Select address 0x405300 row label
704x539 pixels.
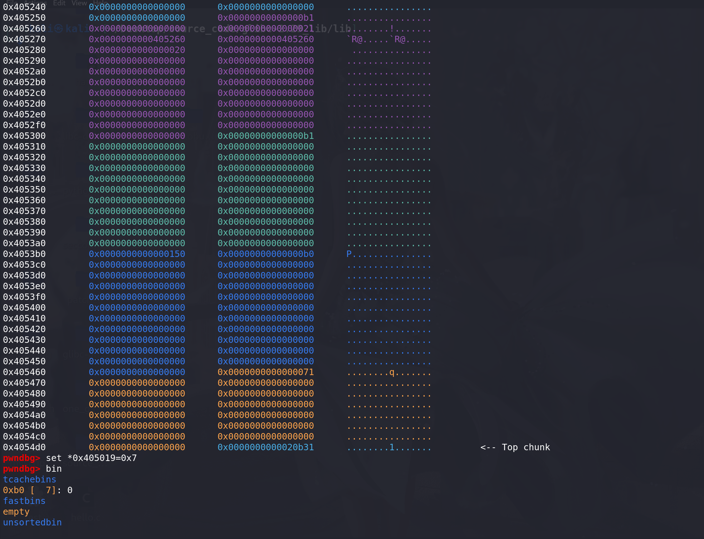pos(24,136)
